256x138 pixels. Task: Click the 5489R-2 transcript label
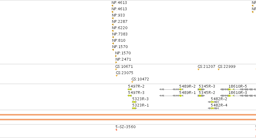(187, 86)
